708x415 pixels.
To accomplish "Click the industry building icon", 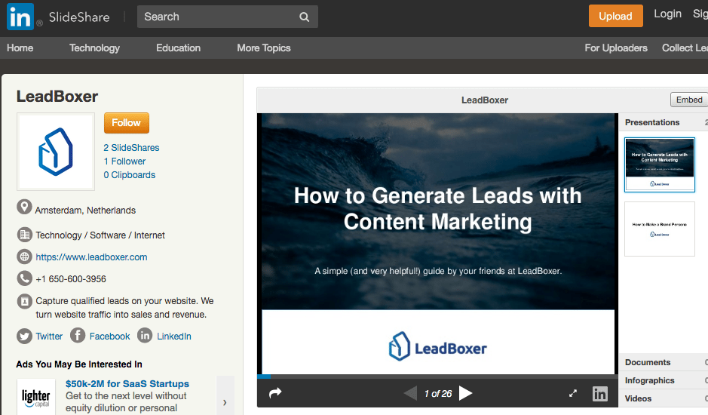I will [24, 235].
